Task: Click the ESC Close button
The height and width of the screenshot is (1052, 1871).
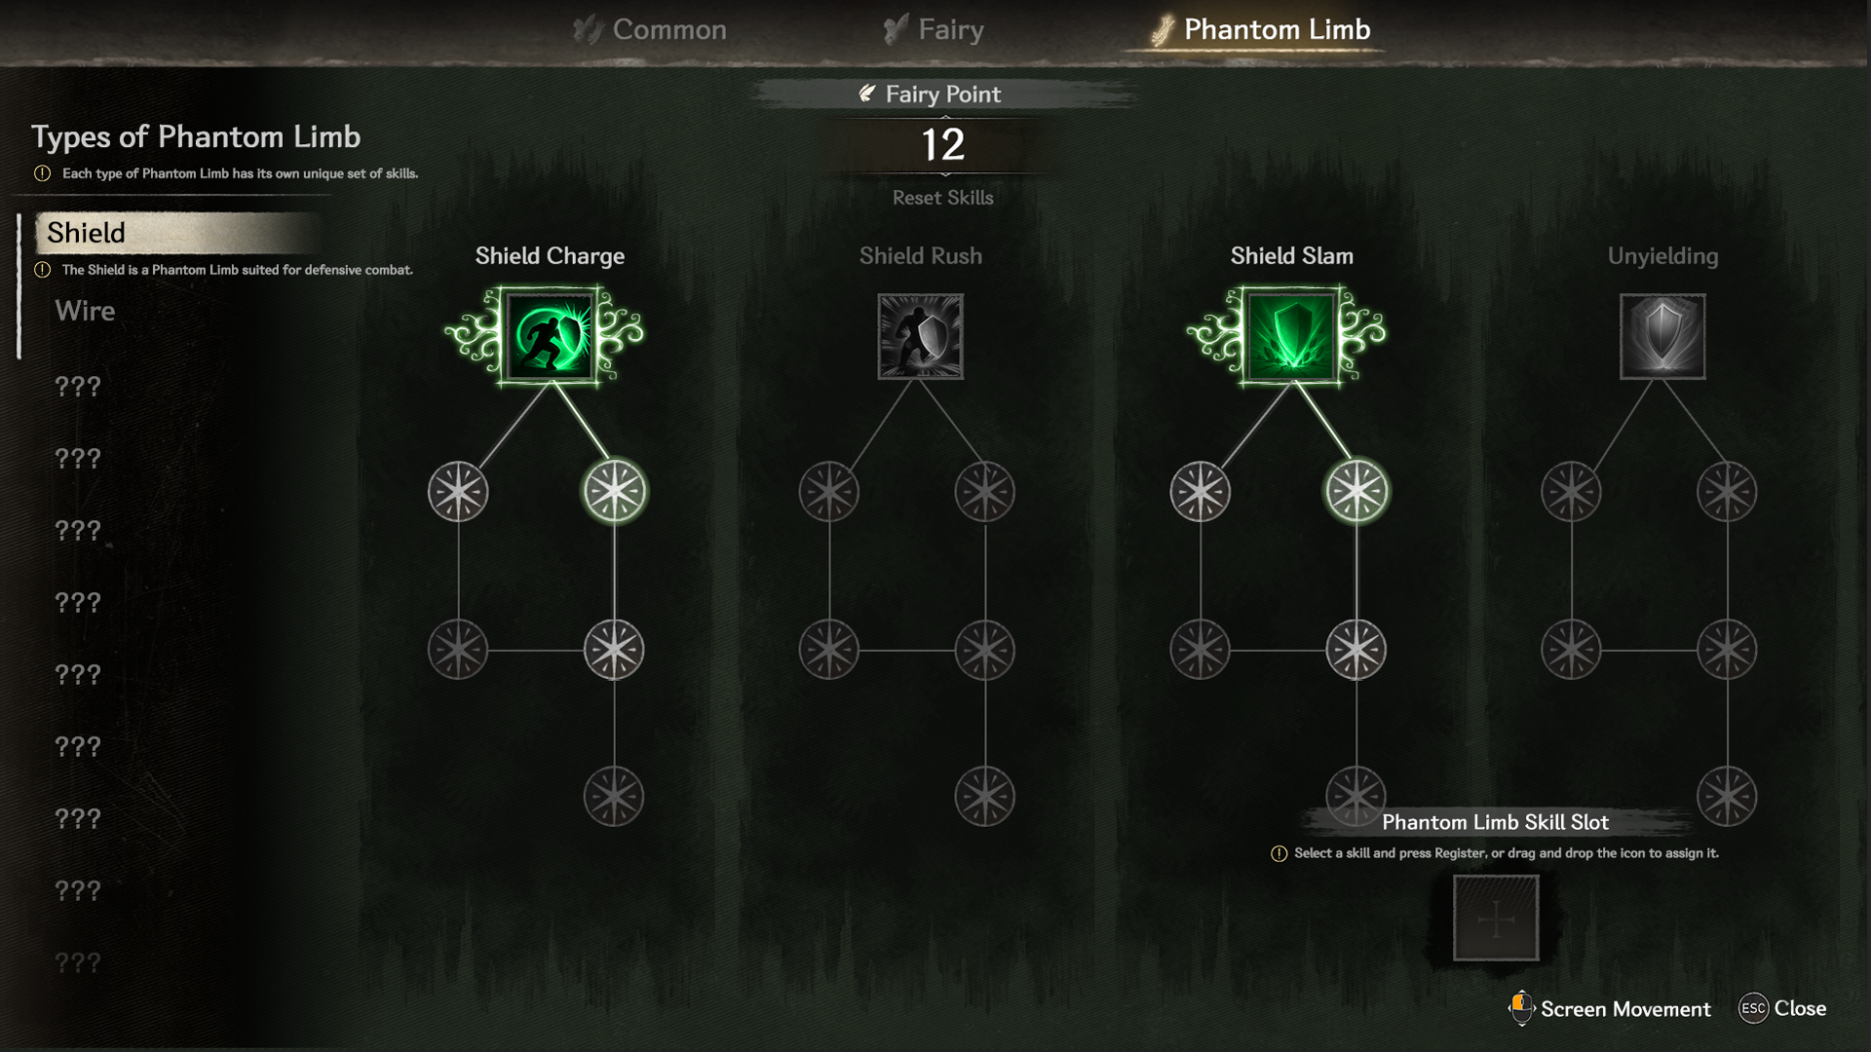Action: [1782, 1008]
